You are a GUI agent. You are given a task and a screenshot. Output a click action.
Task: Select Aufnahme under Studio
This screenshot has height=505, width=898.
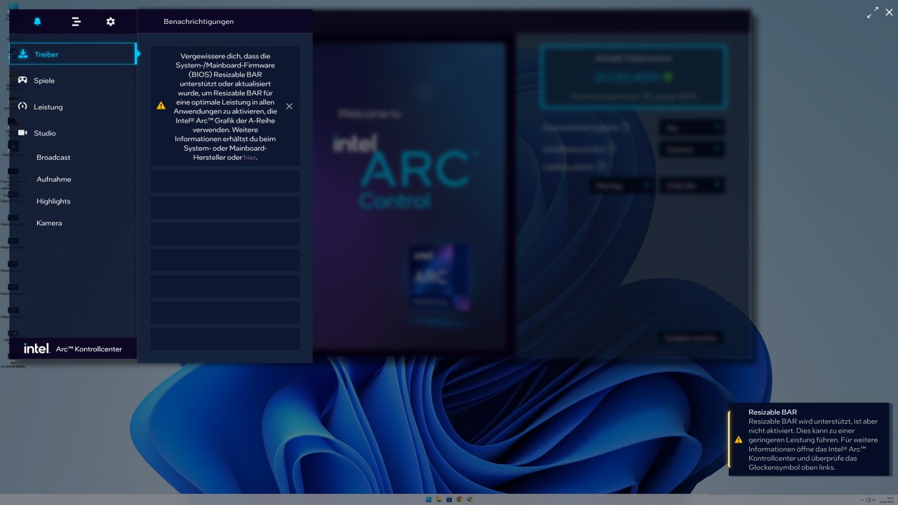click(x=54, y=180)
